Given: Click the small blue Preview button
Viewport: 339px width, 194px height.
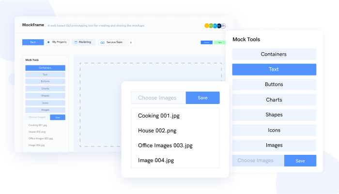Looking at the screenshot, I should (207, 43).
